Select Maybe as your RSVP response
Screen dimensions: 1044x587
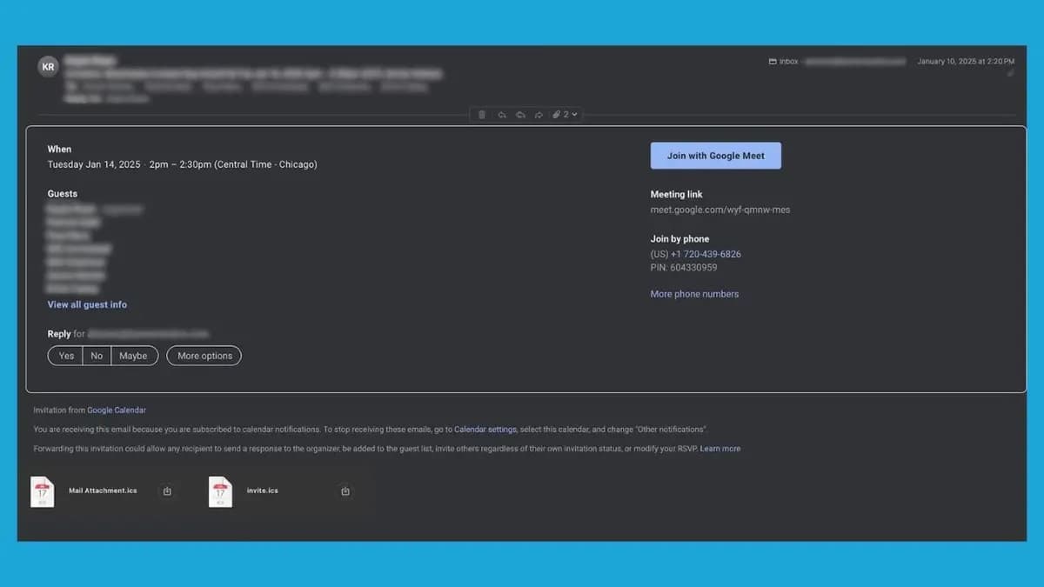(x=133, y=356)
